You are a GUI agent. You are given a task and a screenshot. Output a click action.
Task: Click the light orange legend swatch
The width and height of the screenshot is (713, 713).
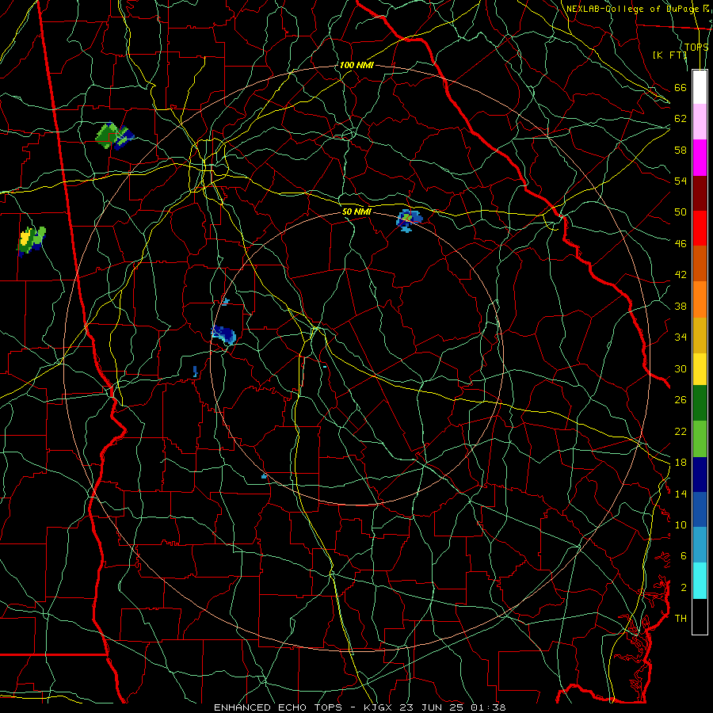pyautogui.click(x=700, y=299)
